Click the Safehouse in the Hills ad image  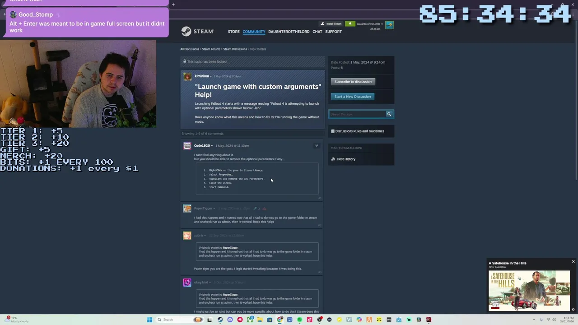click(x=529, y=291)
